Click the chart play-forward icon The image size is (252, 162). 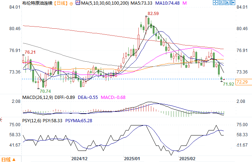click(227, 3)
